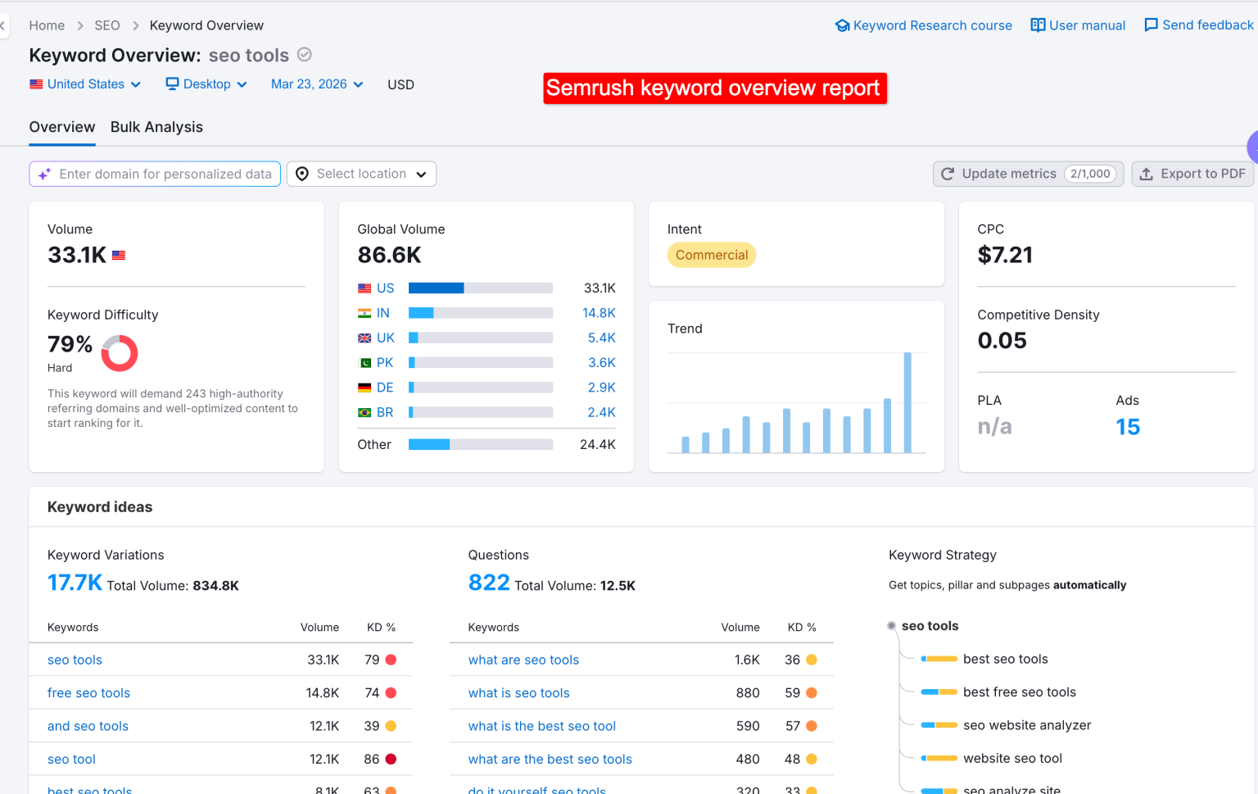
Task: Click the US flag beside the Volume metric
Action: [119, 255]
